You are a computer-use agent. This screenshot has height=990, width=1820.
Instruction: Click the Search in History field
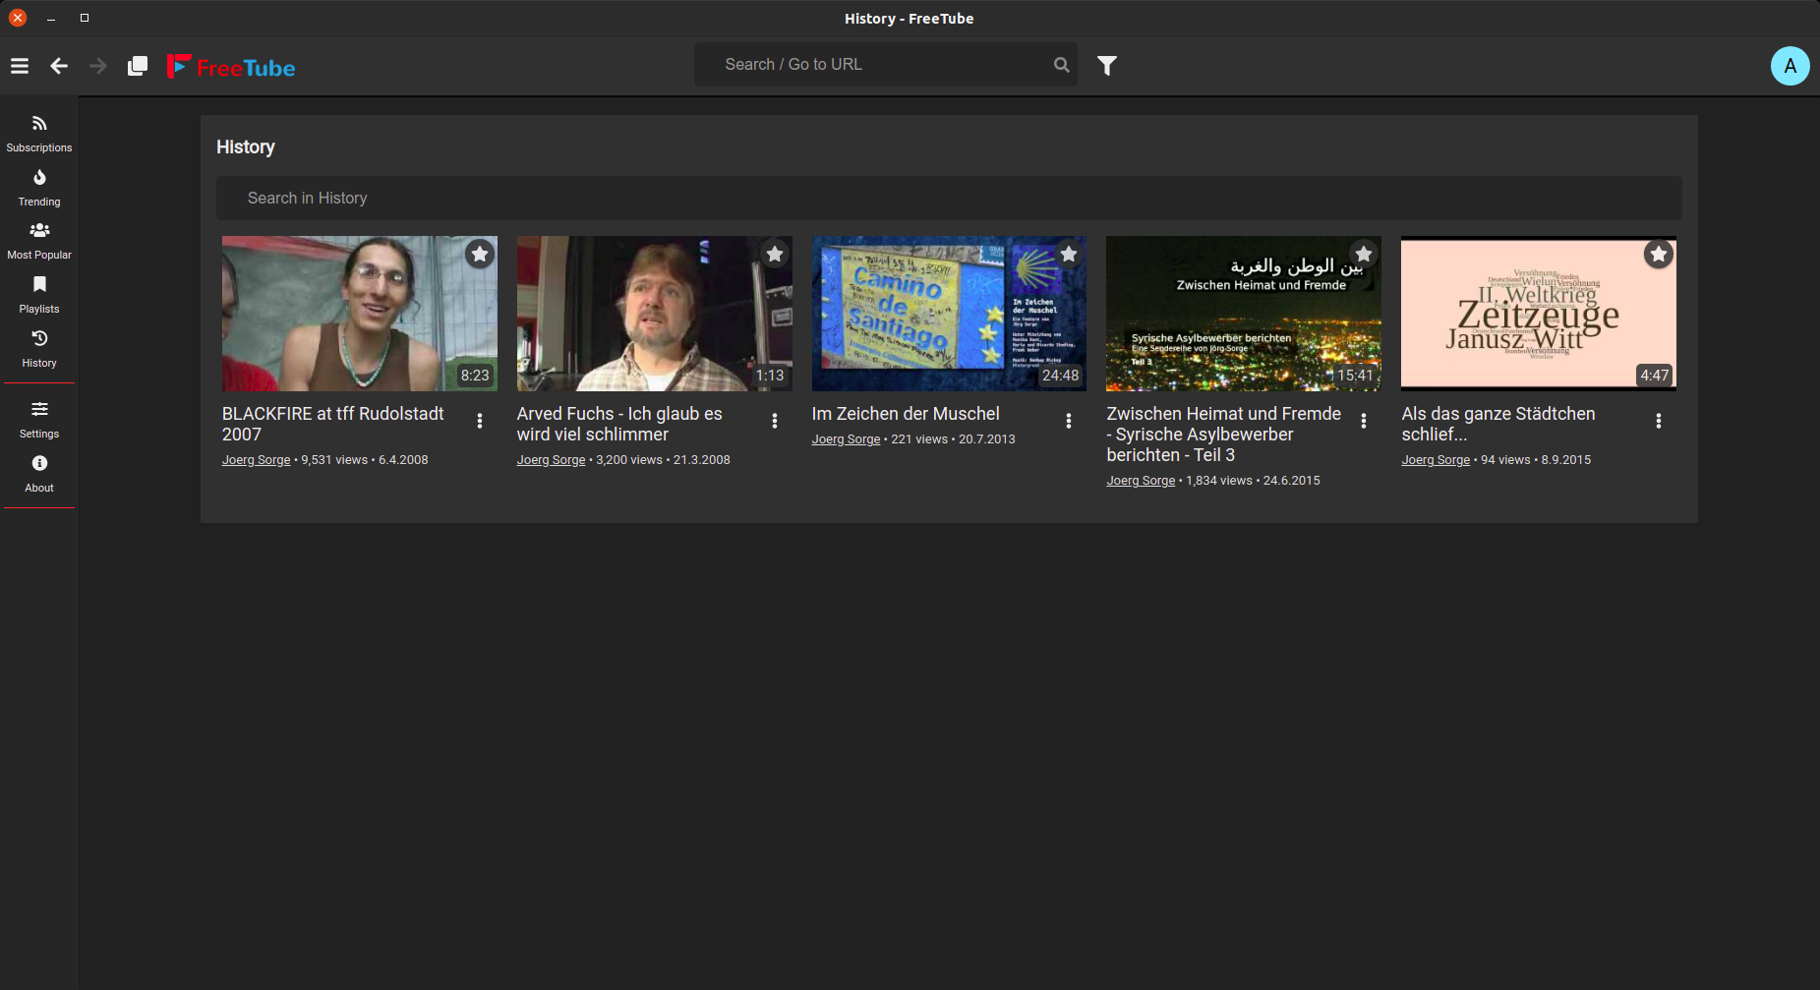tap(949, 198)
